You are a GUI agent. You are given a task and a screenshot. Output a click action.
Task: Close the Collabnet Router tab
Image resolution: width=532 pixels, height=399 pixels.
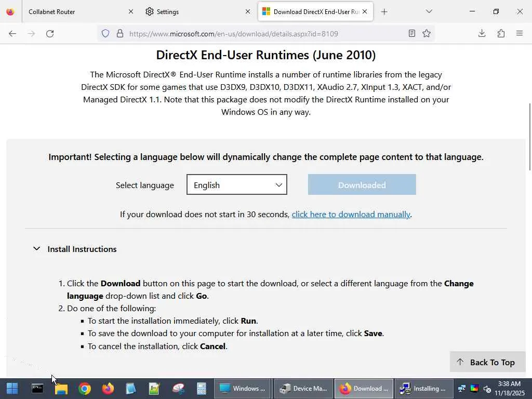131,11
